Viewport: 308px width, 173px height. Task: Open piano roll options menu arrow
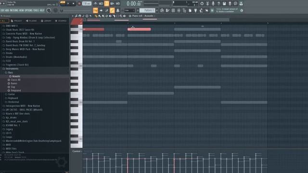tap(73, 16)
